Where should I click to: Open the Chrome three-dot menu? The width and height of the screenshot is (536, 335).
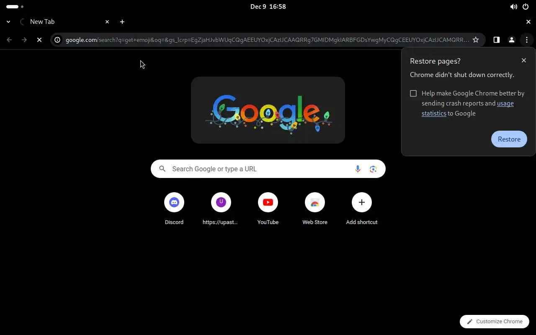pyautogui.click(x=527, y=40)
